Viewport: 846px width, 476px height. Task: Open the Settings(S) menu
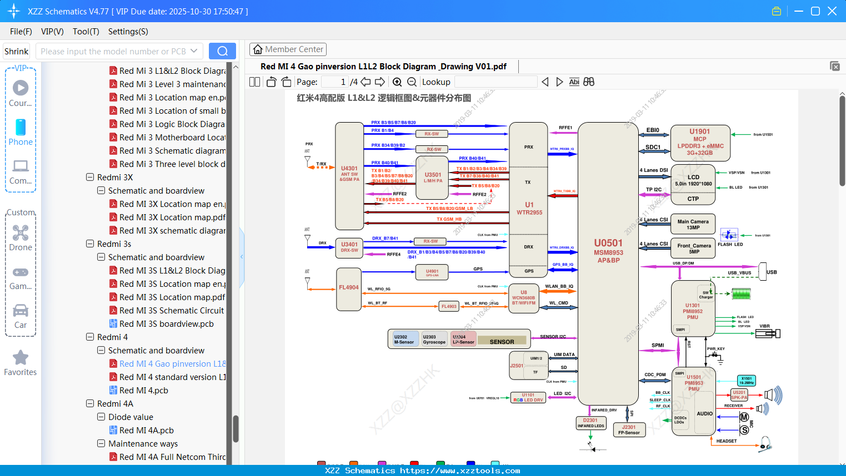(128, 32)
